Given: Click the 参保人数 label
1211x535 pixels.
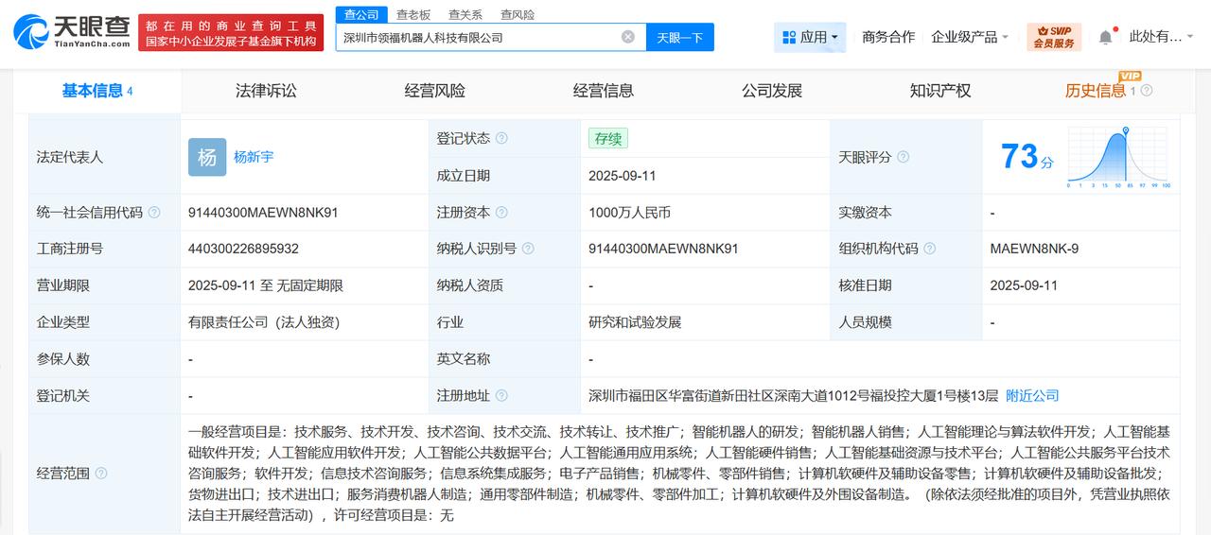Looking at the screenshot, I should click(63, 359).
